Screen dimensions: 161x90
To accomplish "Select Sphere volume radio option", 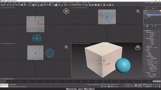I will [x=147, y=54].
